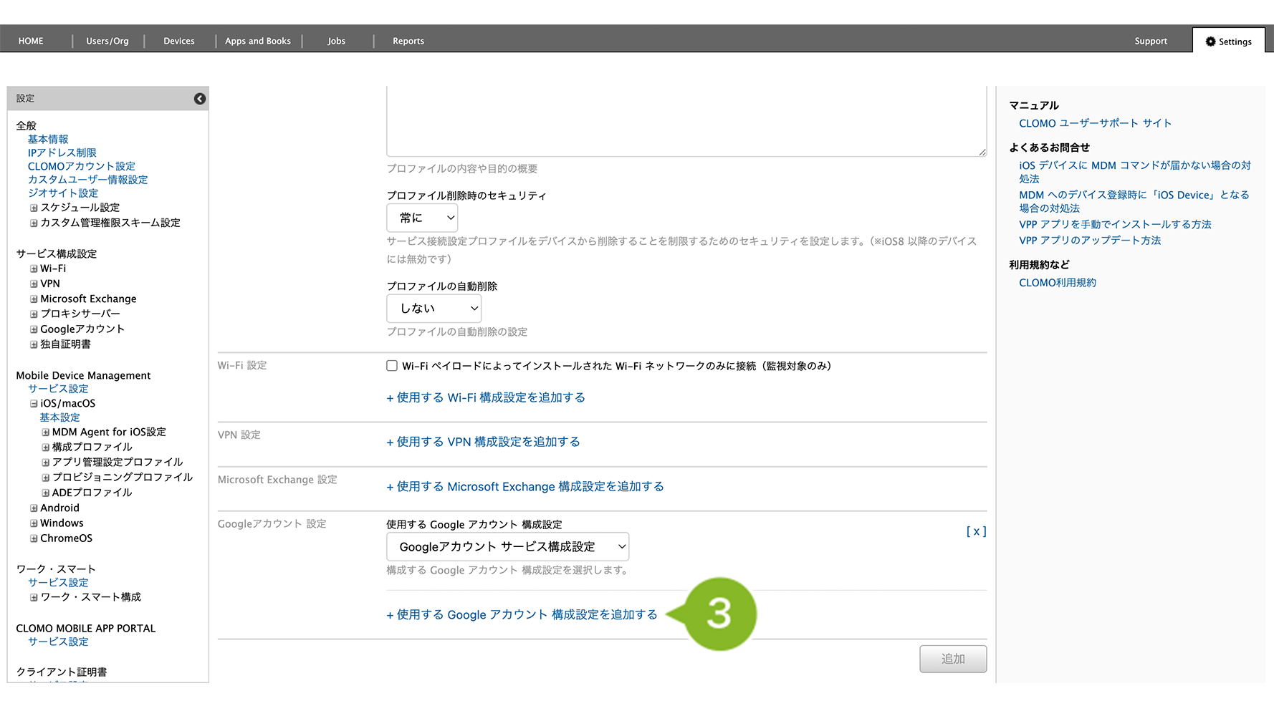Click add Google アカウント 構成設定 link
1274x716 pixels.
point(522,615)
